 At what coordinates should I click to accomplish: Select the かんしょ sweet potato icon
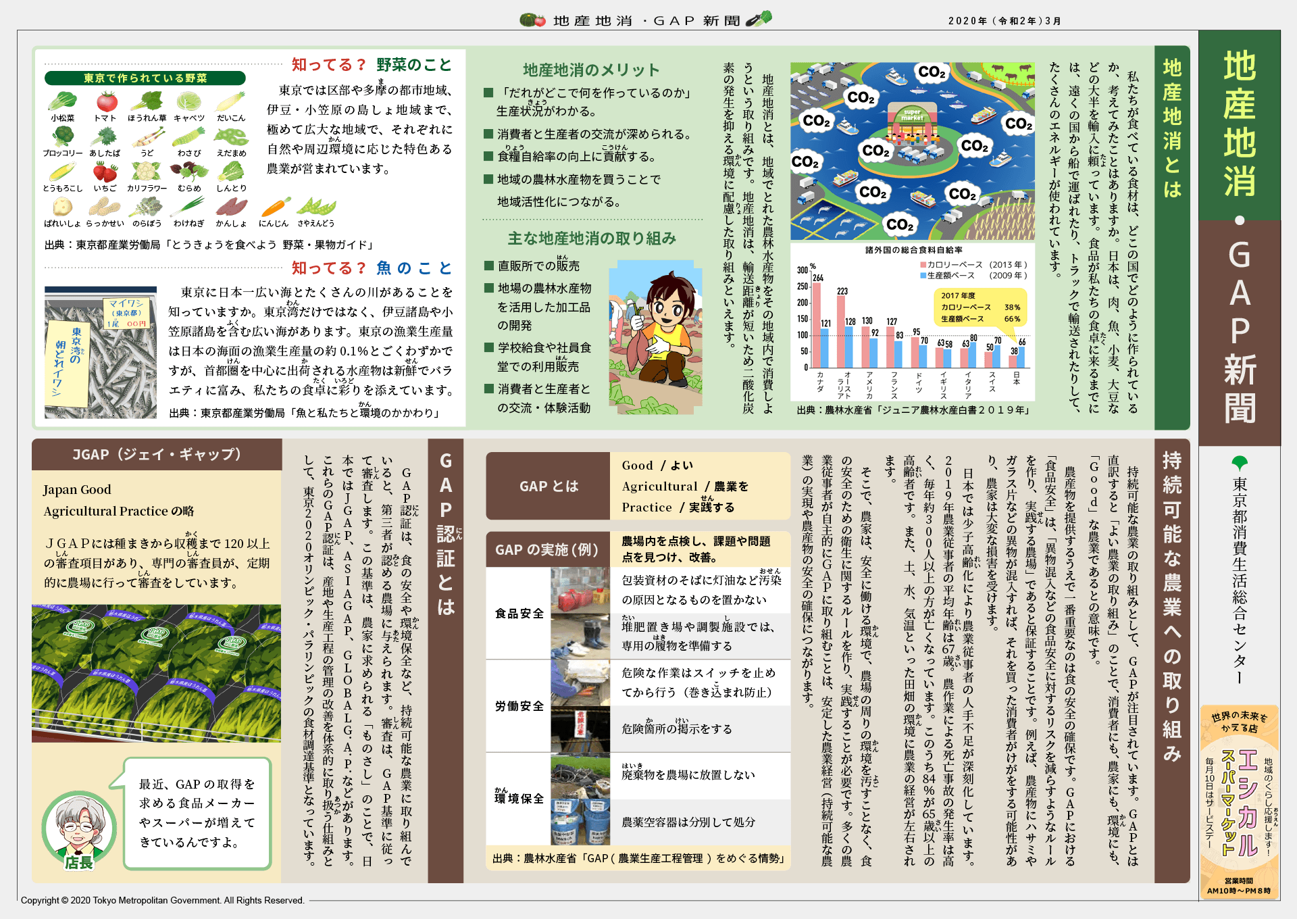point(231,207)
